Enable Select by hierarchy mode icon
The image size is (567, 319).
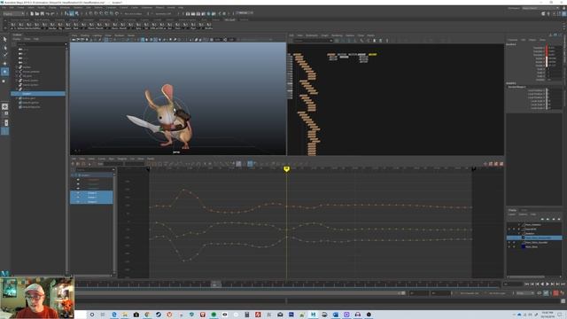pos(66,14)
